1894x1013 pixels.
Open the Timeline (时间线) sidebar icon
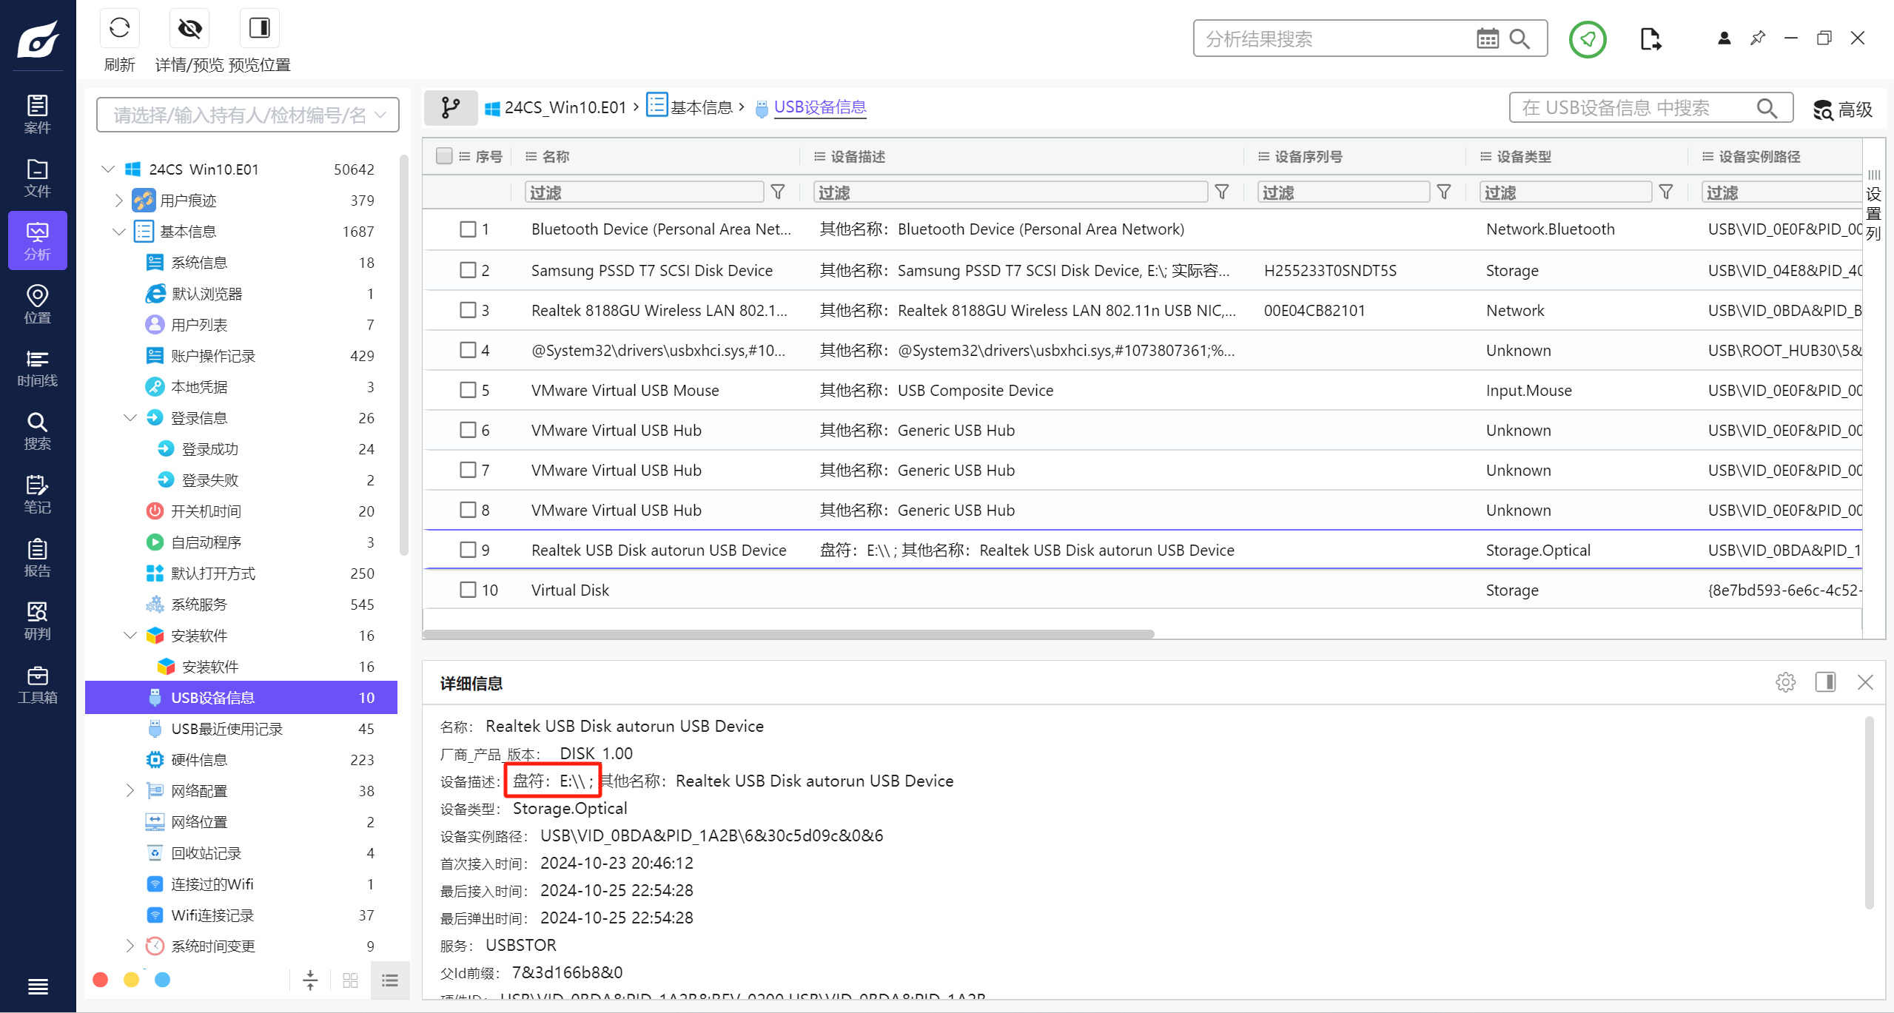pyautogui.click(x=37, y=368)
